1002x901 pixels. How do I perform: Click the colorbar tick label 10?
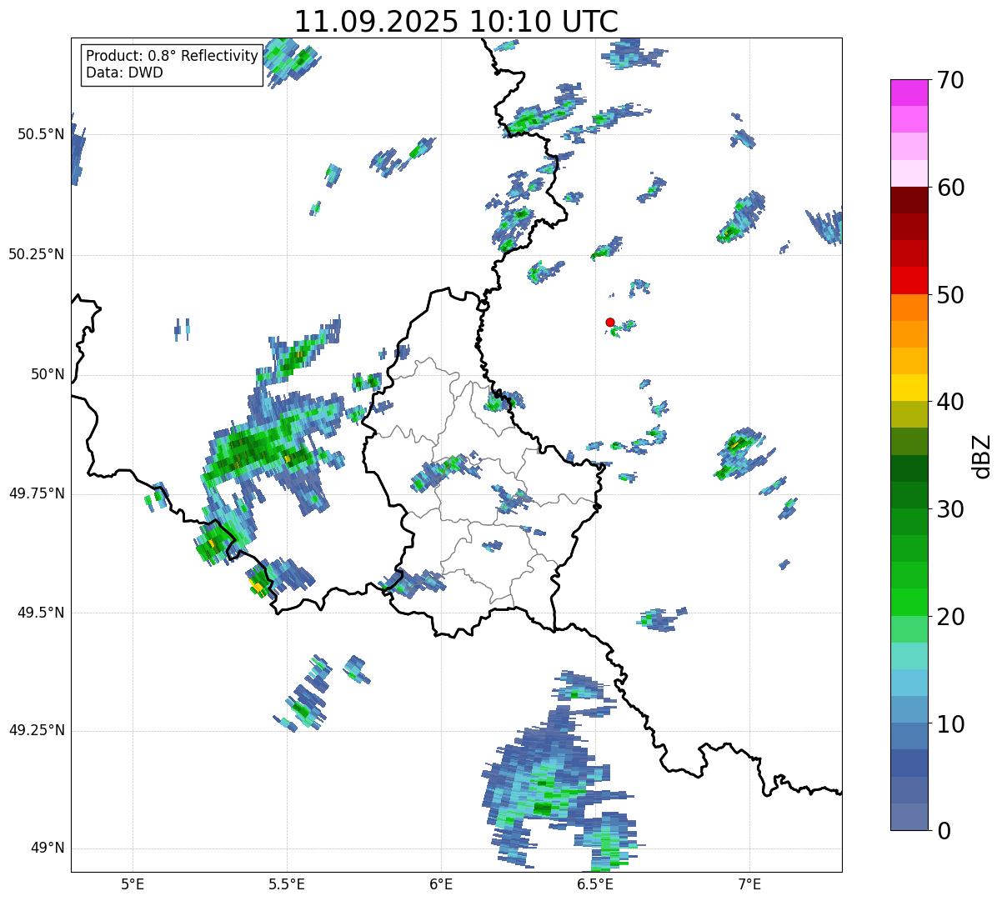click(950, 724)
